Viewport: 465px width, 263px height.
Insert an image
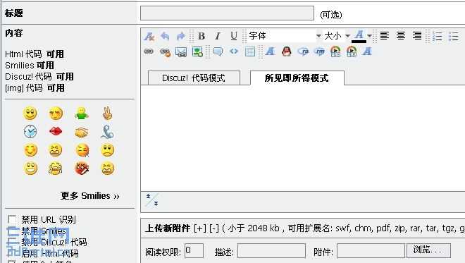click(x=197, y=51)
